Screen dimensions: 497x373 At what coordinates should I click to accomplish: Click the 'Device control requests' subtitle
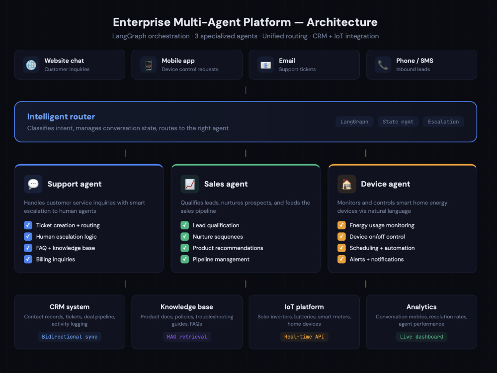(x=190, y=69)
